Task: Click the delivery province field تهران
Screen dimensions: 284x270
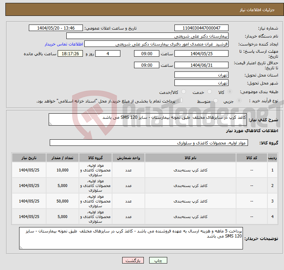Action: [x=201, y=75]
